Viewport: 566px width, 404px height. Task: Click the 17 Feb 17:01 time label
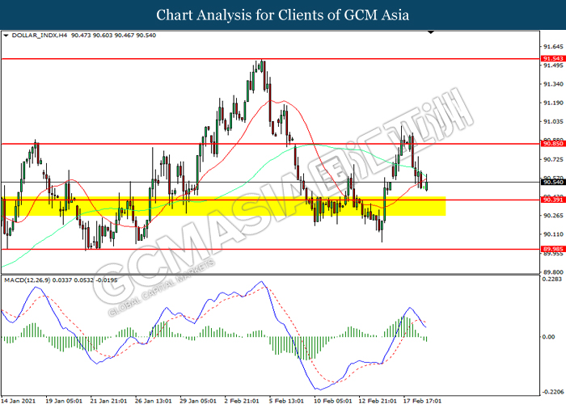[x=422, y=401]
